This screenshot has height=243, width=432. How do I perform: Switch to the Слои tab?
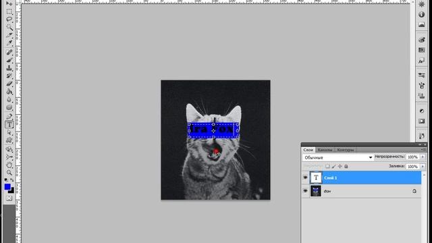click(308, 150)
